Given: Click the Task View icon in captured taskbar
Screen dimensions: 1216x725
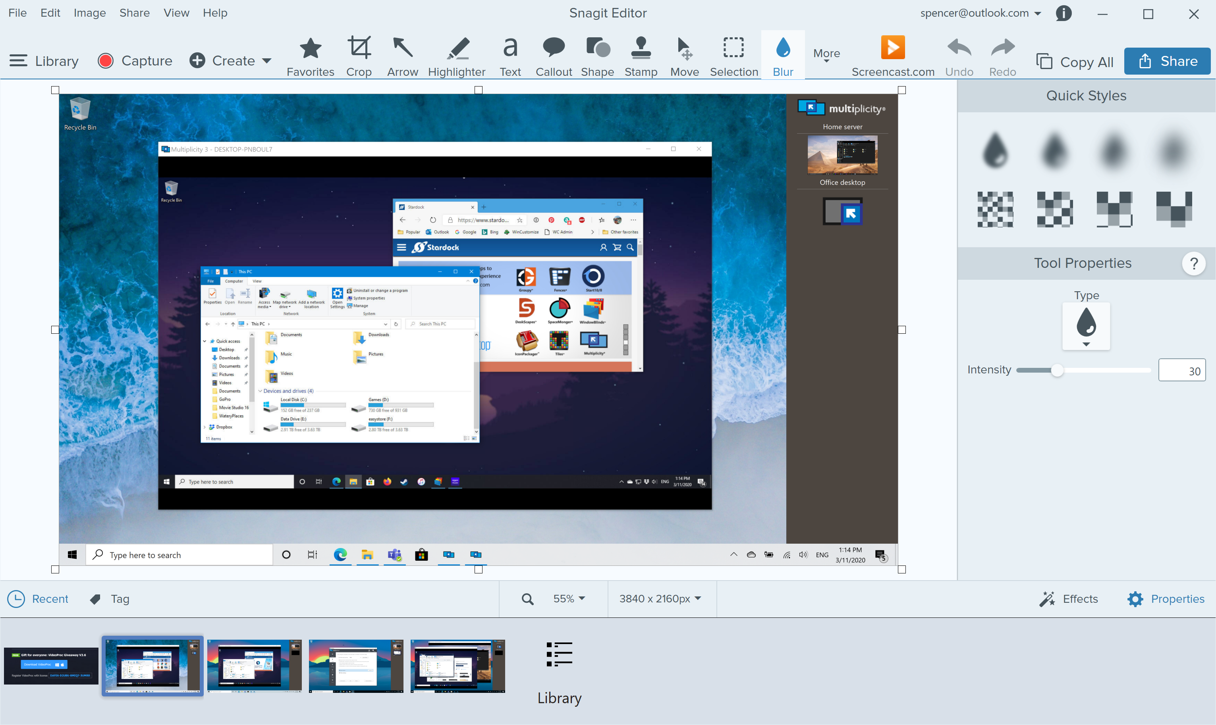Looking at the screenshot, I should click(313, 554).
